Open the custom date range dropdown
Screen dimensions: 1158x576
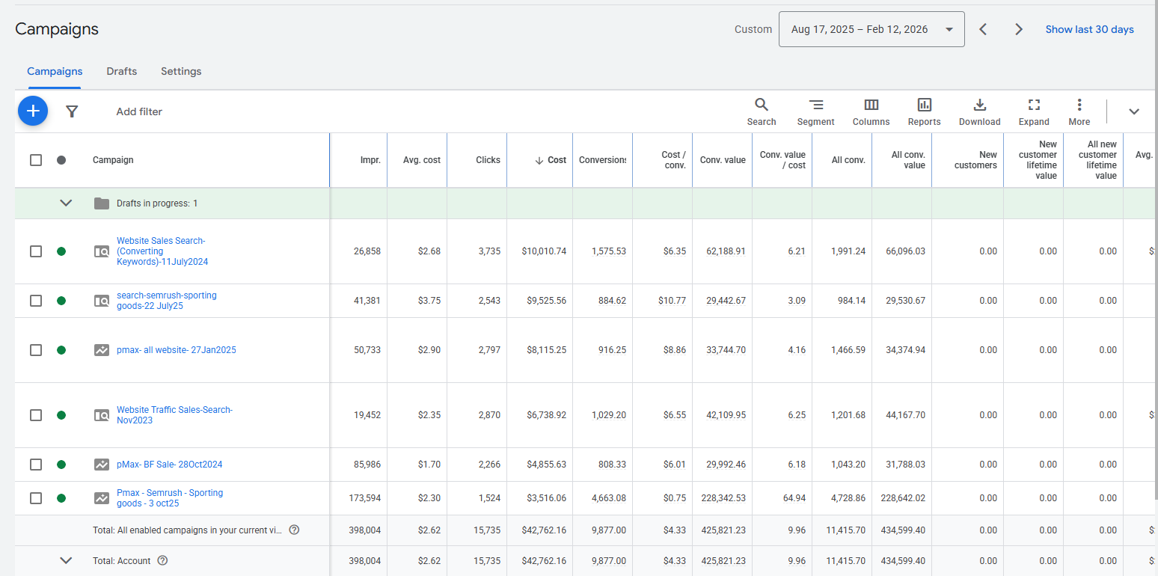point(871,30)
